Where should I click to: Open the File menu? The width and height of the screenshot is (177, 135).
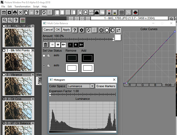point(3,6)
